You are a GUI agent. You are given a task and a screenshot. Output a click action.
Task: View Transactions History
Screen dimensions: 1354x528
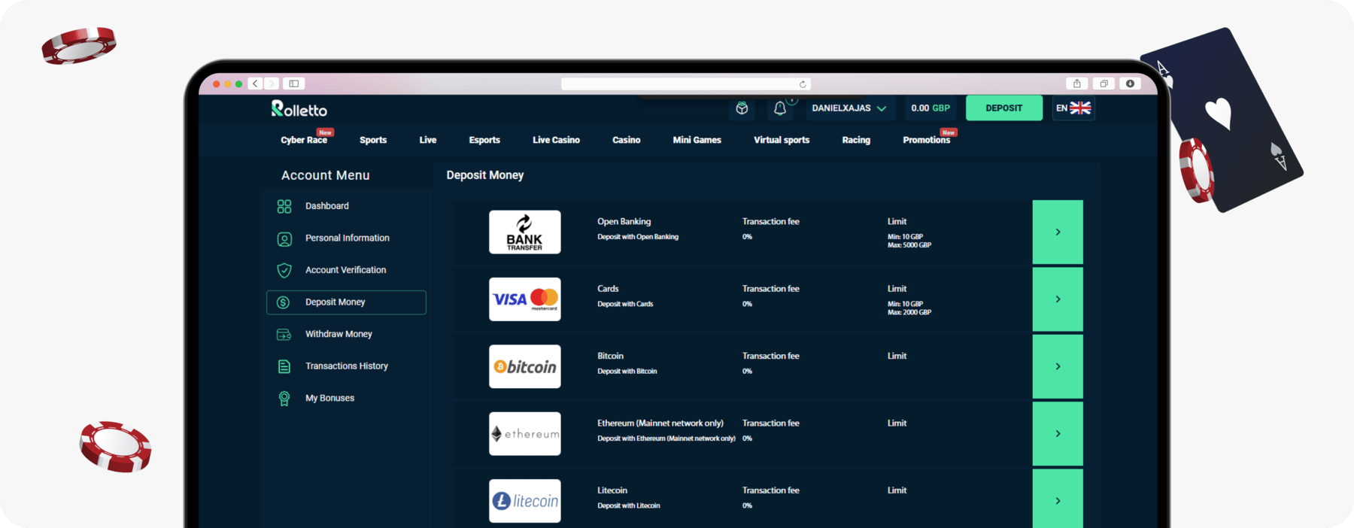coord(347,366)
